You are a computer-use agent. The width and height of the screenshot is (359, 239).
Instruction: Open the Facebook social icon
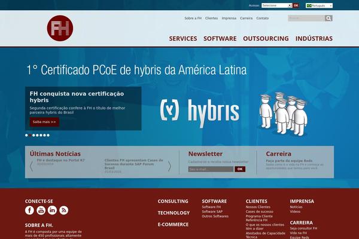point(29,210)
